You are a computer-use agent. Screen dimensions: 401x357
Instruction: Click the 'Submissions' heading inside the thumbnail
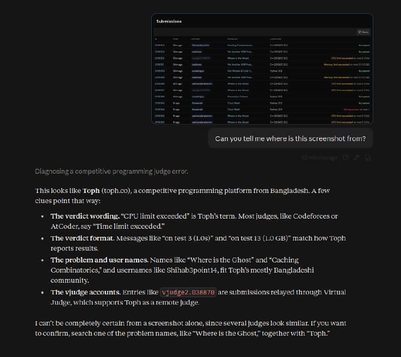coord(169,21)
